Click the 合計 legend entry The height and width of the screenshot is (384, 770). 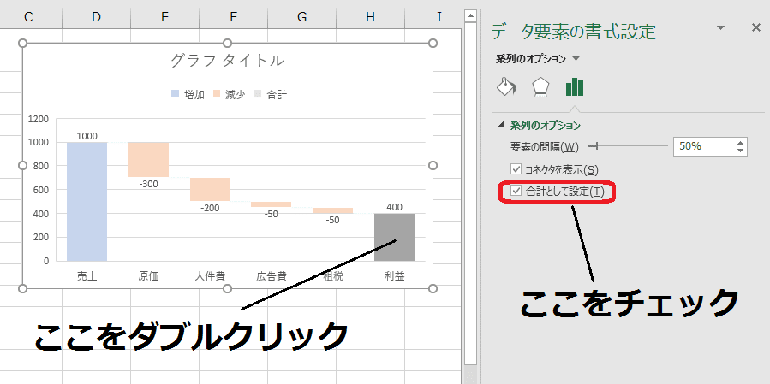point(270,95)
